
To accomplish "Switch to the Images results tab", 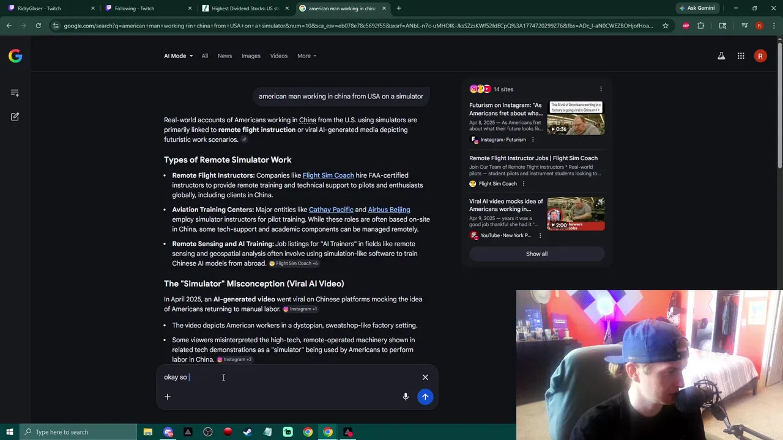I will tap(251, 56).
